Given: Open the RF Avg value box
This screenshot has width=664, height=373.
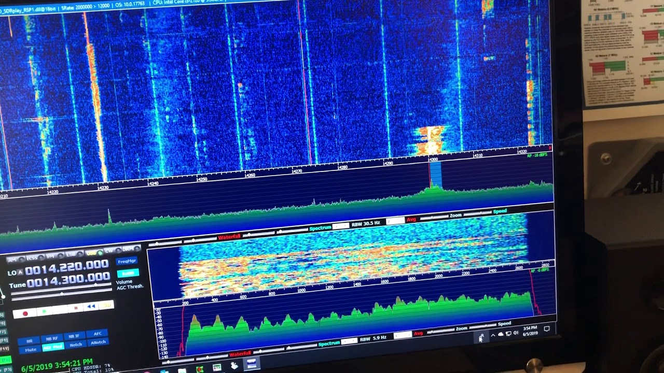Looking at the screenshot, I should pos(395,221).
